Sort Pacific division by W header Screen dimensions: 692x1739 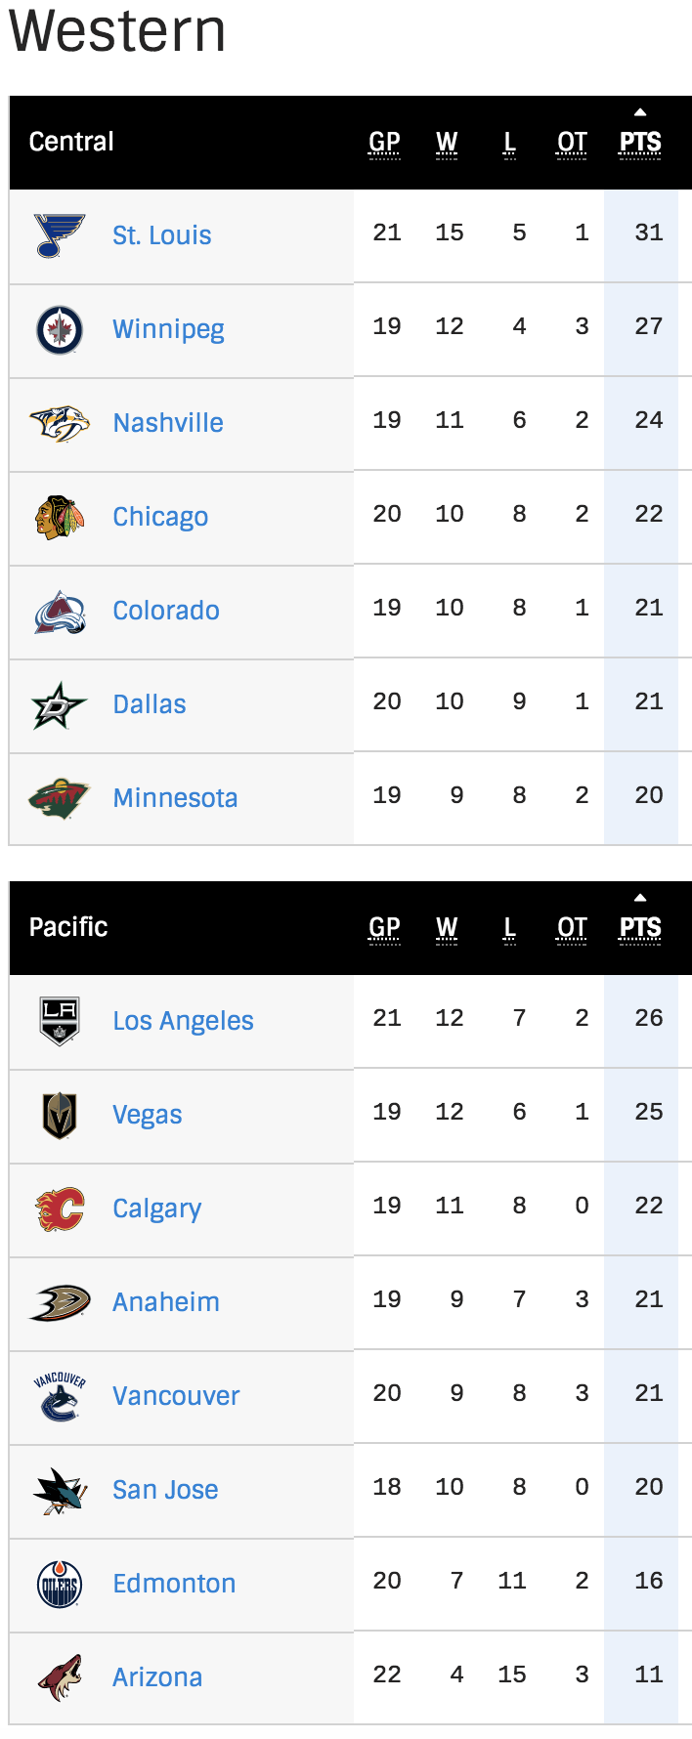447,928
